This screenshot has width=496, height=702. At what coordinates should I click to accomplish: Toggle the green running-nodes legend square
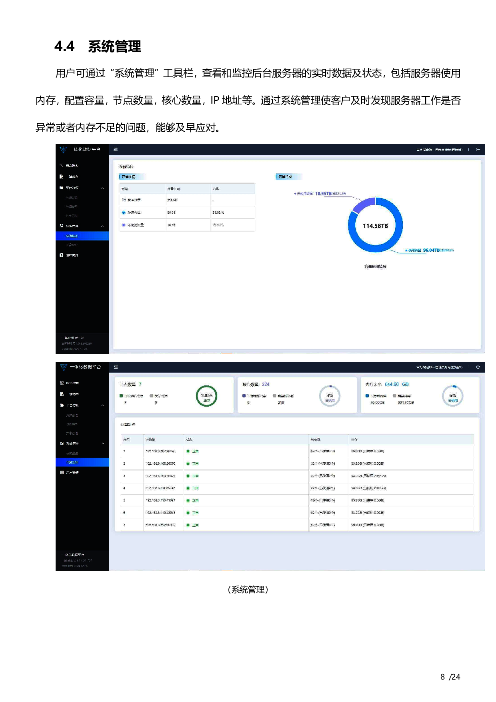click(x=121, y=396)
